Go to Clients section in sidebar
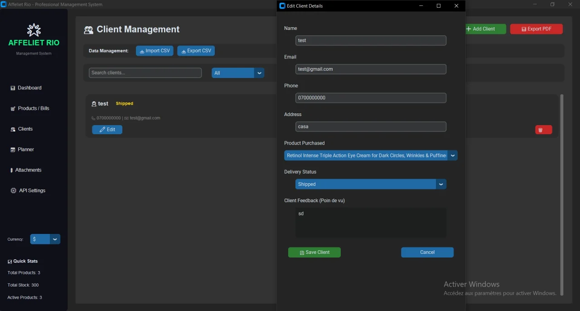This screenshot has height=311, width=580. click(x=21, y=129)
